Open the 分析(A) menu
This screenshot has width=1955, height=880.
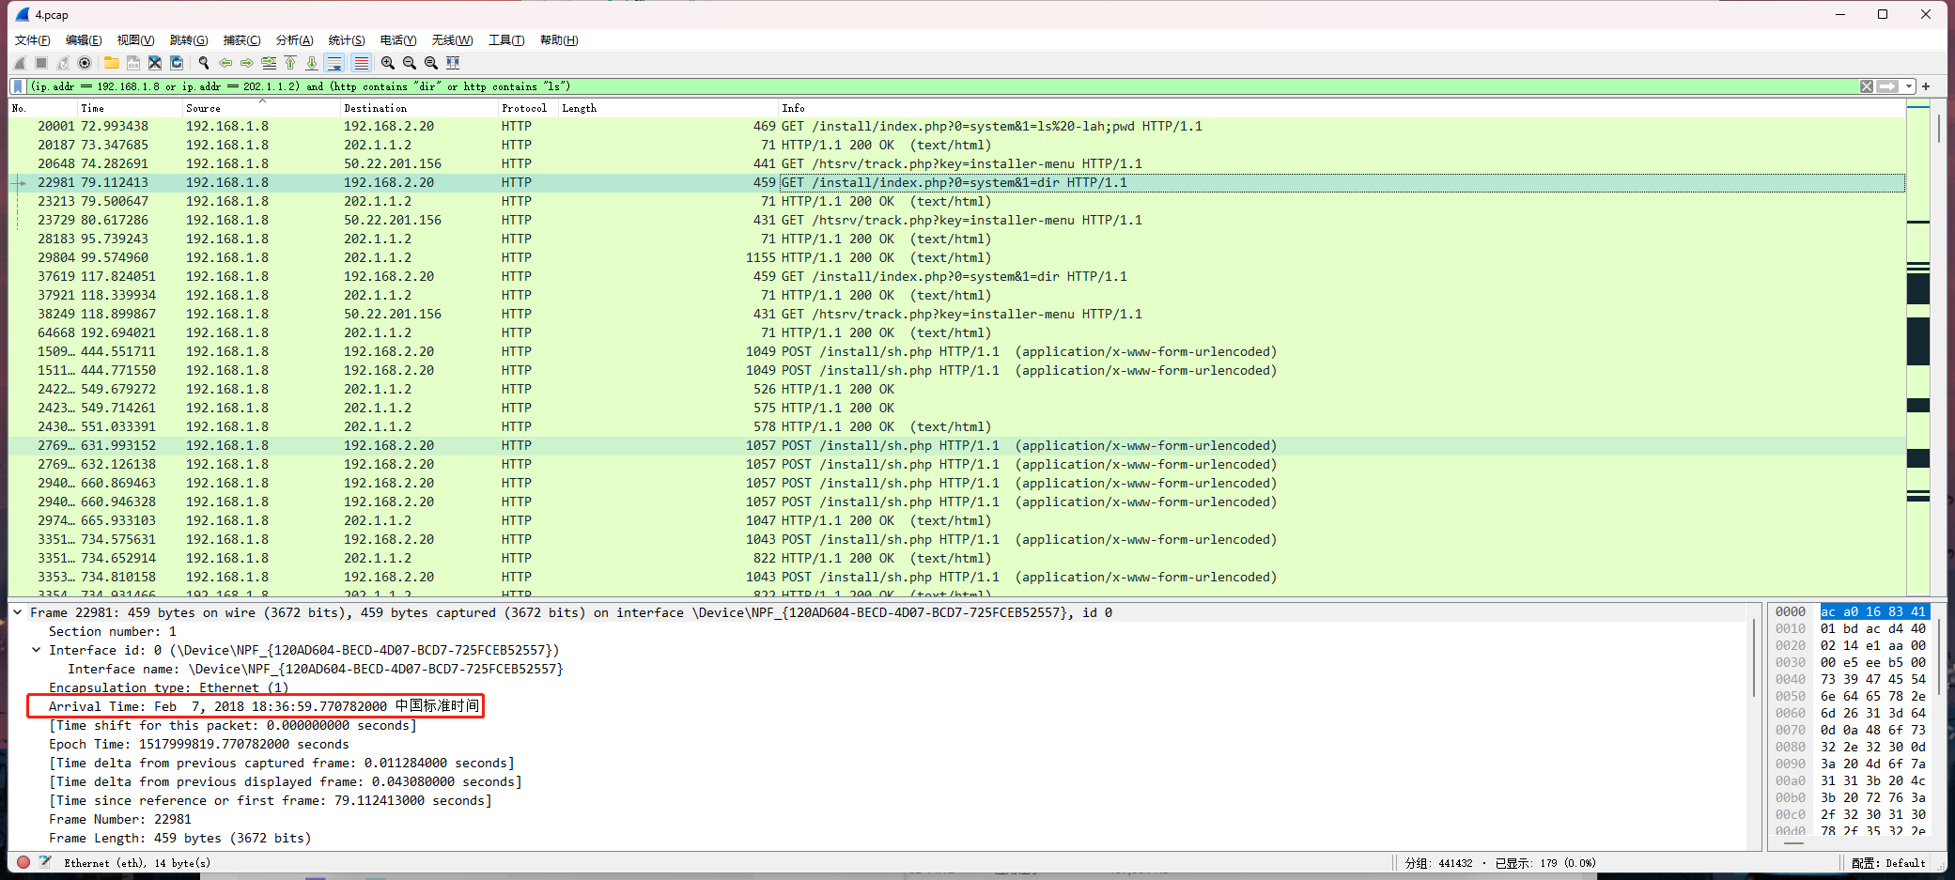pos(294,40)
